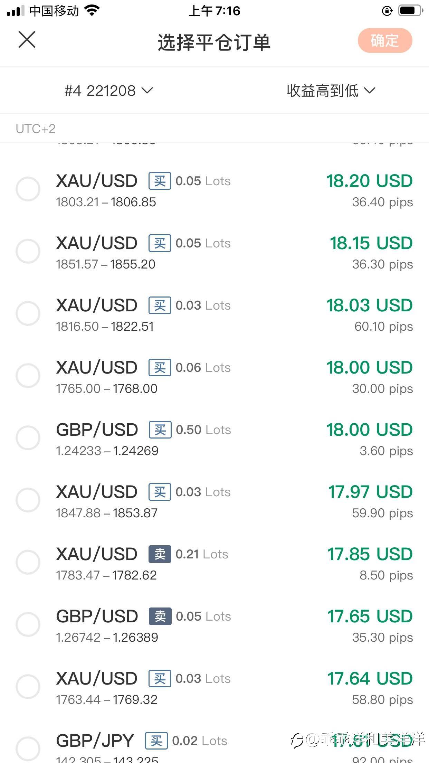The height and width of the screenshot is (763, 429).
Task: Tap the 17.65 USD profit amount
Action: coord(370,616)
